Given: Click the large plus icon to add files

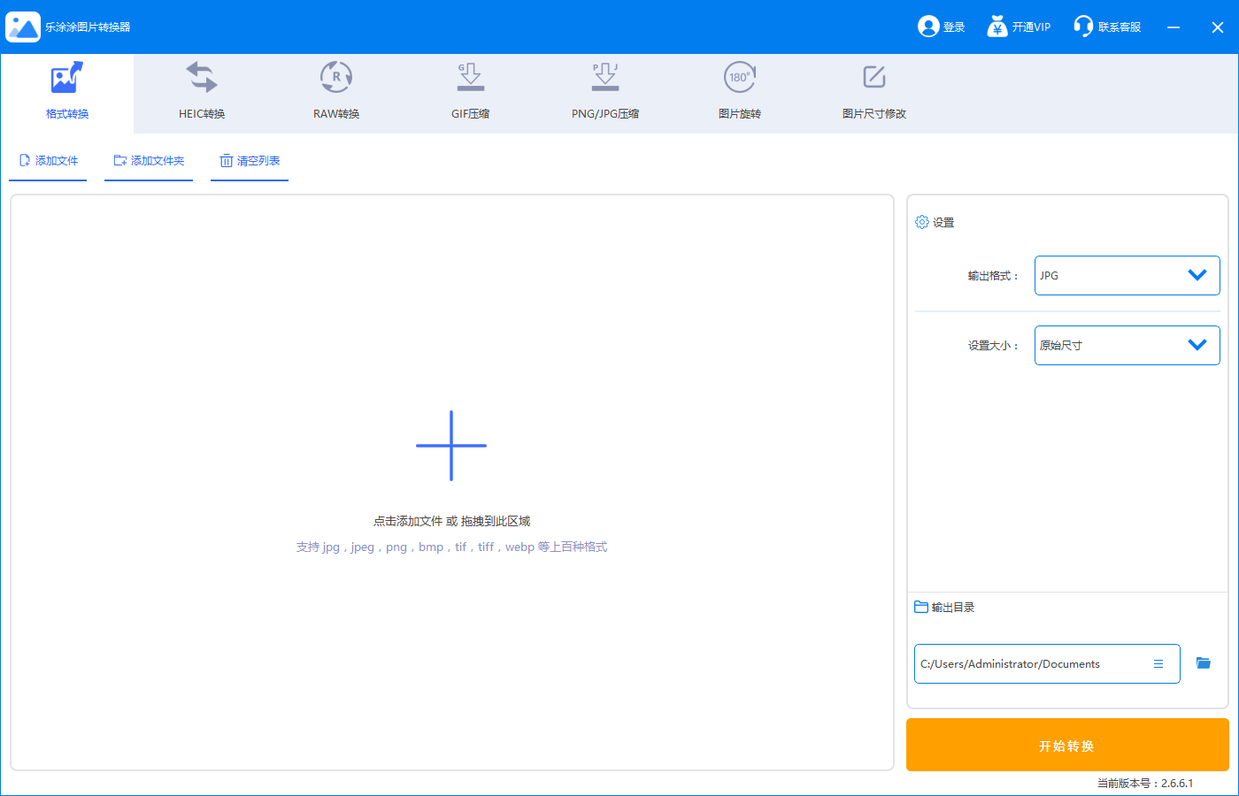Looking at the screenshot, I should coord(451,446).
